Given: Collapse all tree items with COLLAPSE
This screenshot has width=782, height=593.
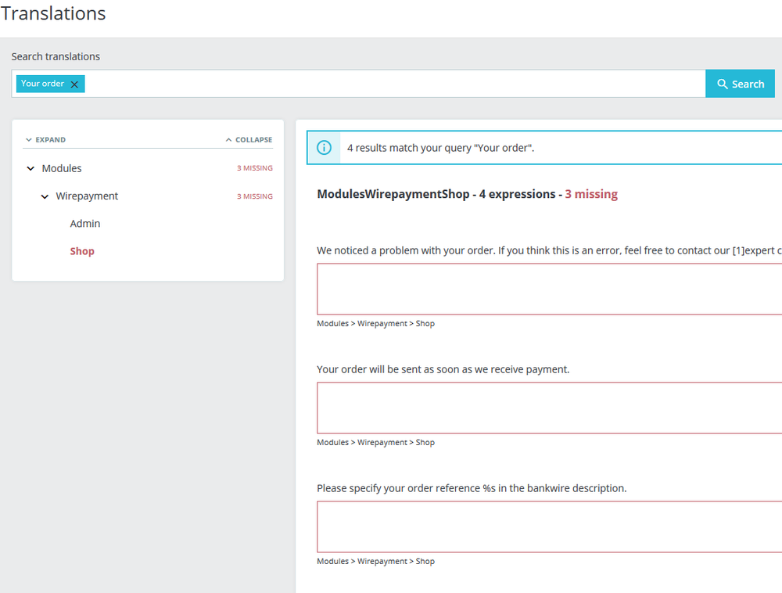Looking at the screenshot, I should click(x=249, y=140).
